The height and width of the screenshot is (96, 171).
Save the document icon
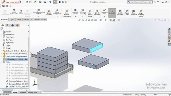[40, 2]
